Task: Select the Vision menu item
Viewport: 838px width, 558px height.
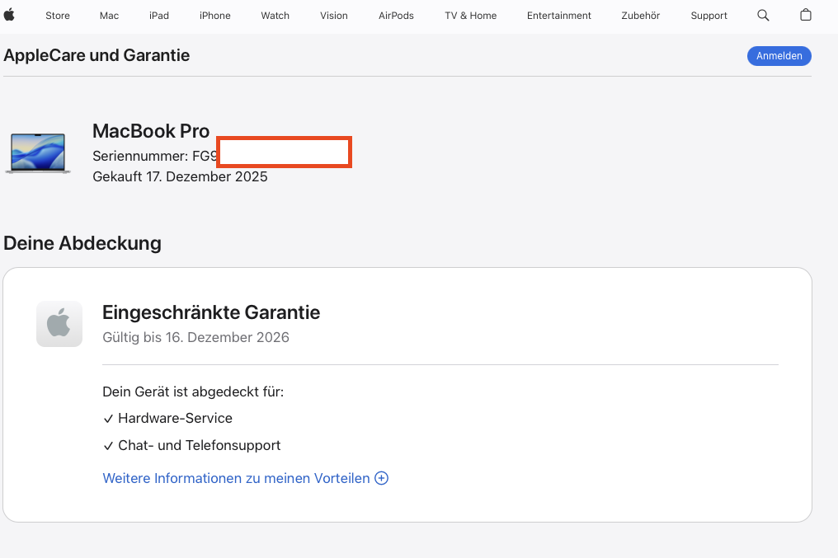Action: [334, 16]
